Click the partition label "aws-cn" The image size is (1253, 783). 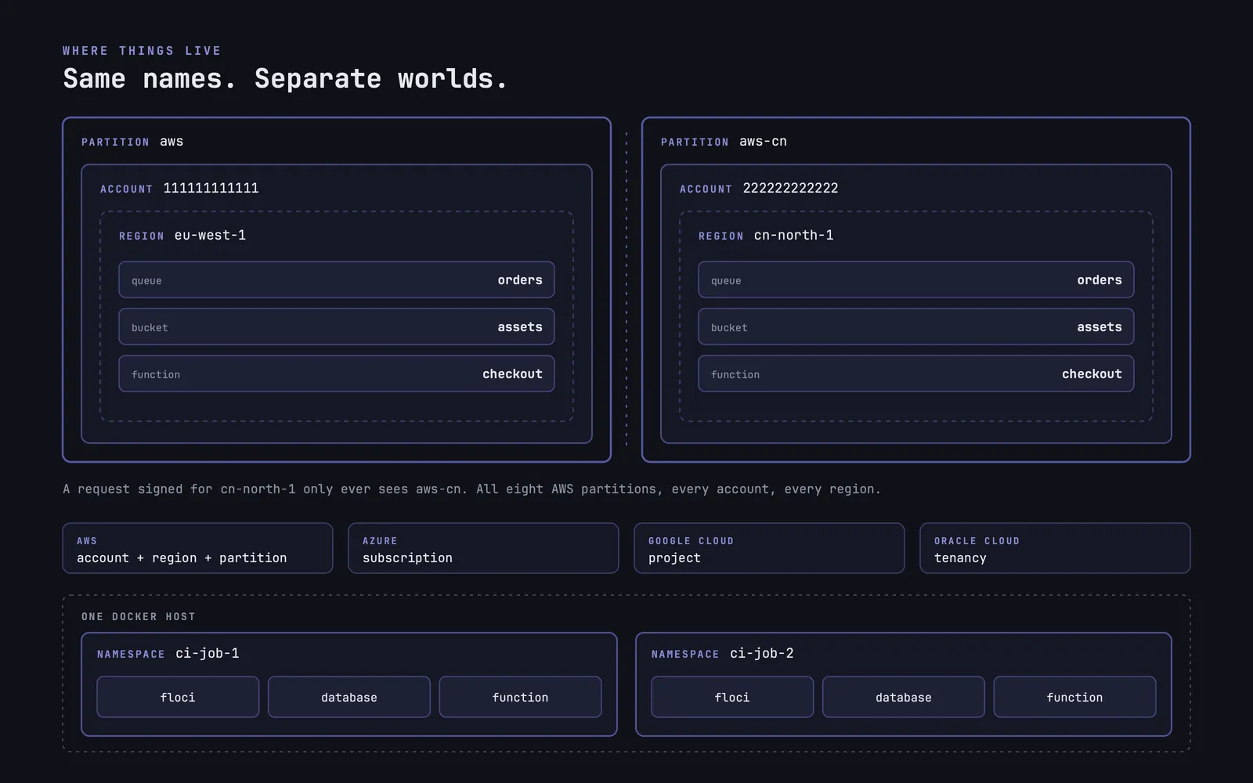click(763, 142)
